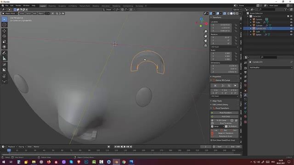Open the Modifier properties wrench tab
294x165 pixels.
tap(245, 95)
